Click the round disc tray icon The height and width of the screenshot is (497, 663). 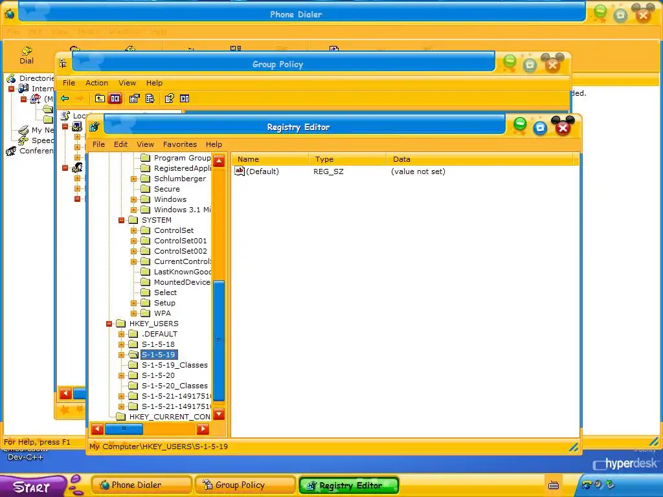[x=598, y=484]
